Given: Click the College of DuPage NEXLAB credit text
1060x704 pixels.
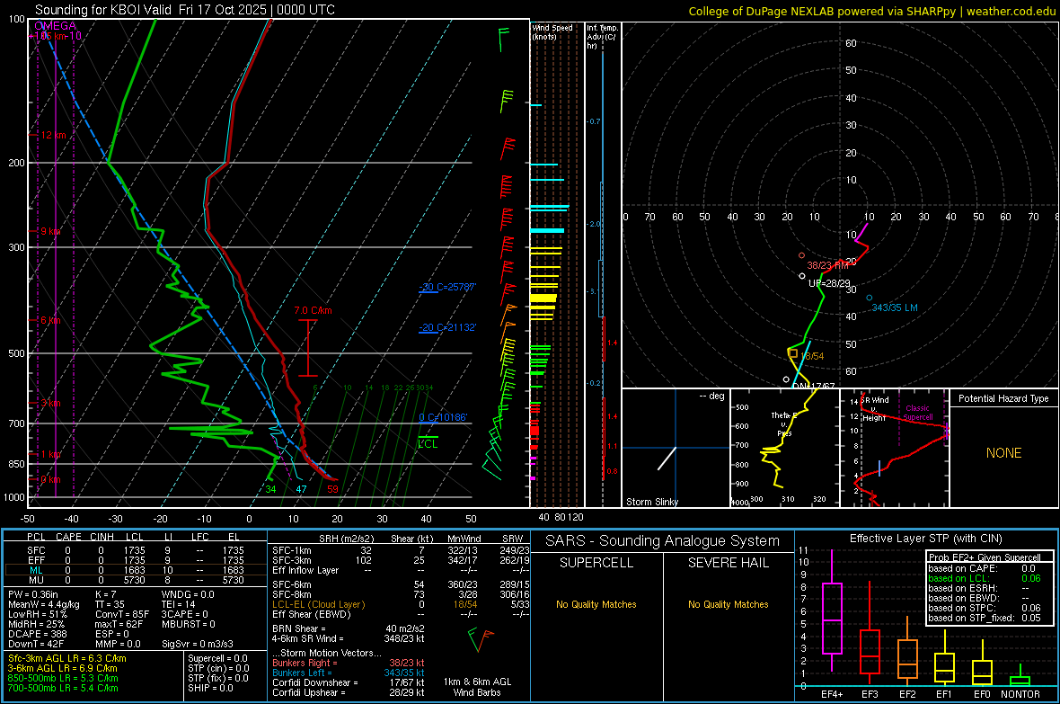Looking at the screenshot, I should pos(871,11).
